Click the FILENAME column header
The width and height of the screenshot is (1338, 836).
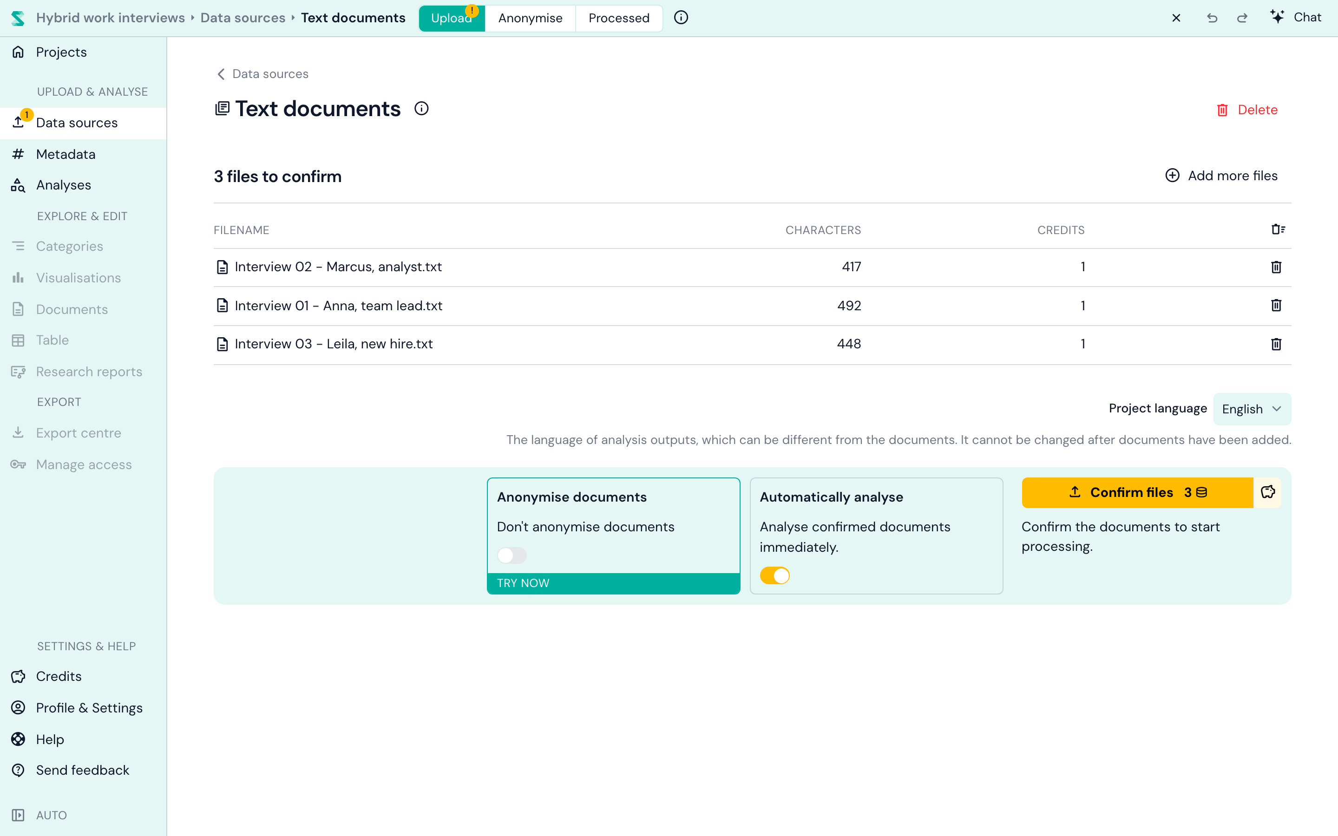pyautogui.click(x=241, y=230)
